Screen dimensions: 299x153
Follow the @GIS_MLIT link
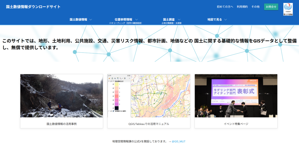click(178, 141)
